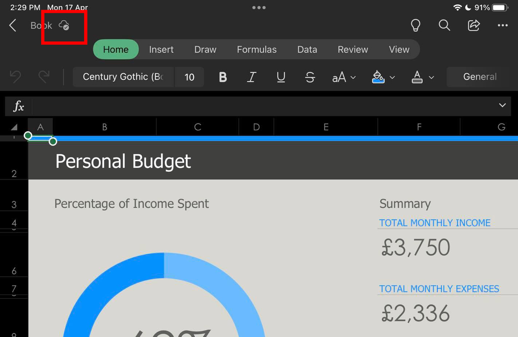518x337 pixels.
Task: Open the three-dot more options menu
Action: click(502, 25)
